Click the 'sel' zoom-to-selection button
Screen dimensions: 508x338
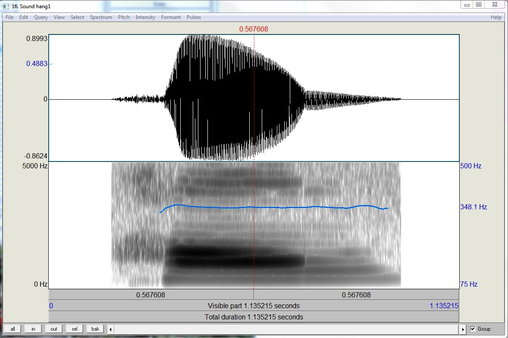click(x=75, y=329)
